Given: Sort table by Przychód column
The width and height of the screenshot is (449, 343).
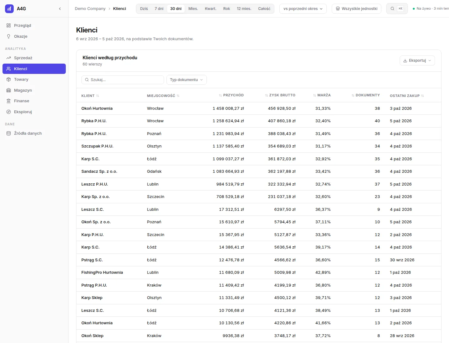Looking at the screenshot, I should 231,95.
